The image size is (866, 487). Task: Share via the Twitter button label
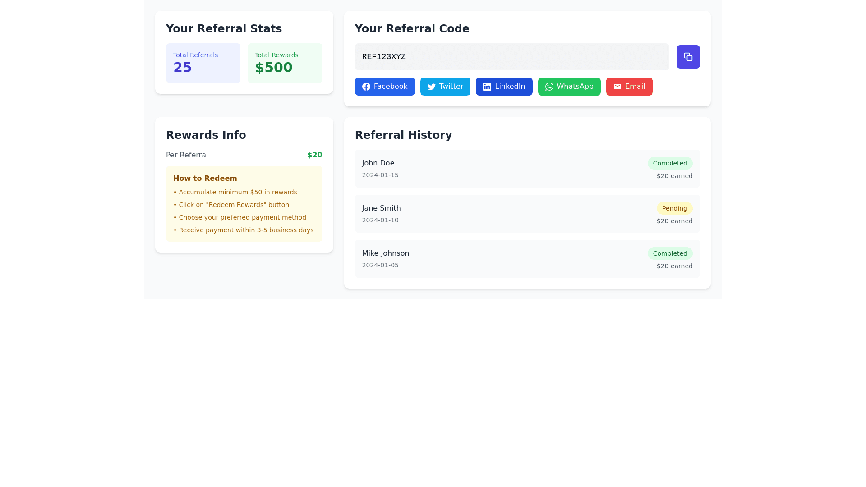click(x=451, y=87)
